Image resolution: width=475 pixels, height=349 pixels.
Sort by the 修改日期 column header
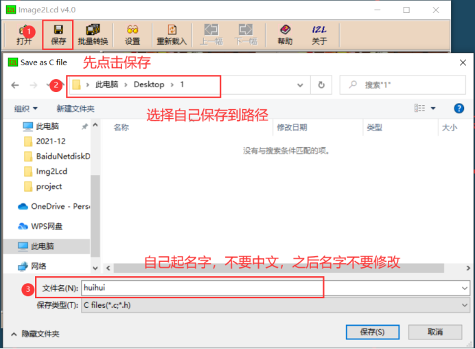coord(292,127)
